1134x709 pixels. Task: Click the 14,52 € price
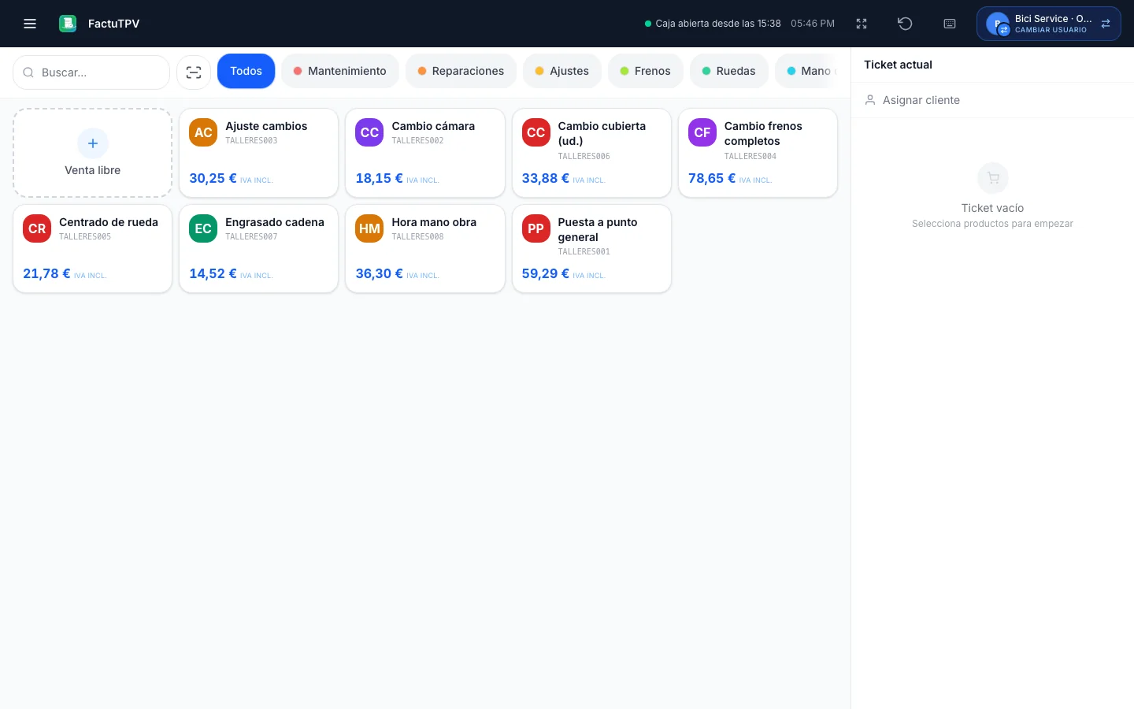pos(213,273)
